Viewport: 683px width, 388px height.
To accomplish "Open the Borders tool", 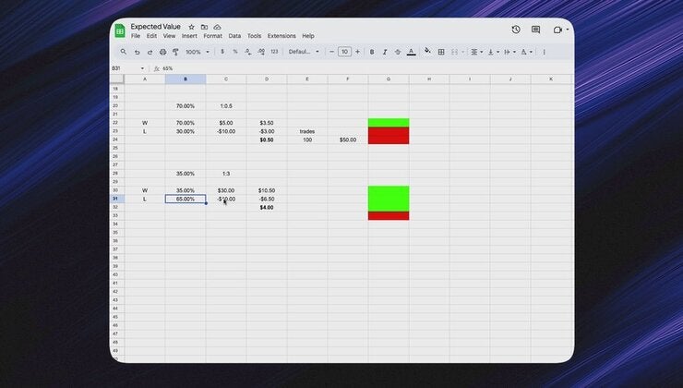I will coord(441,52).
